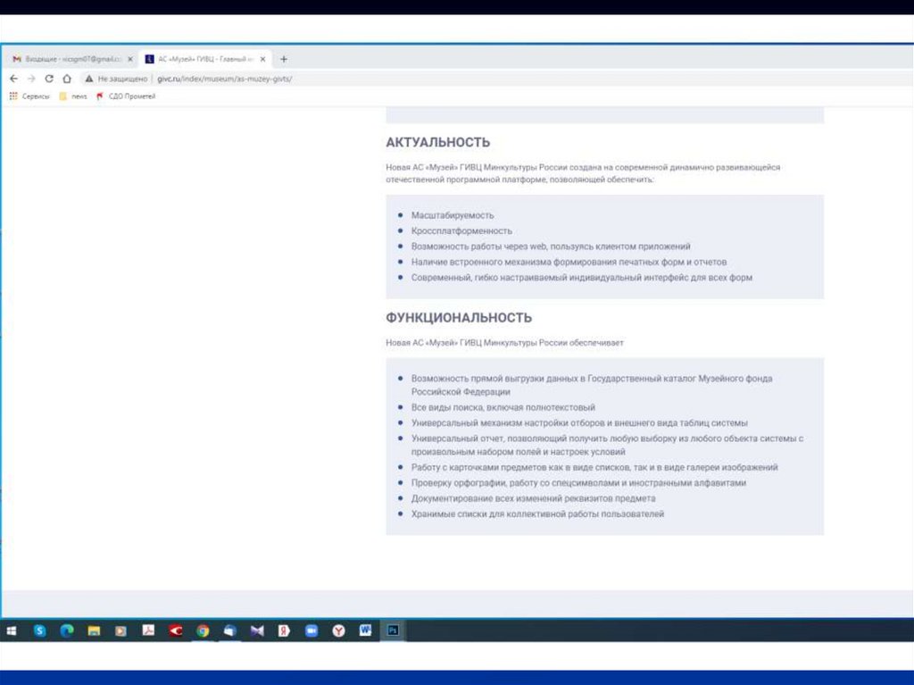Viewport: 914px width, 685px height.
Task: Open Visual Studio from the taskbar
Action: tap(257, 631)
